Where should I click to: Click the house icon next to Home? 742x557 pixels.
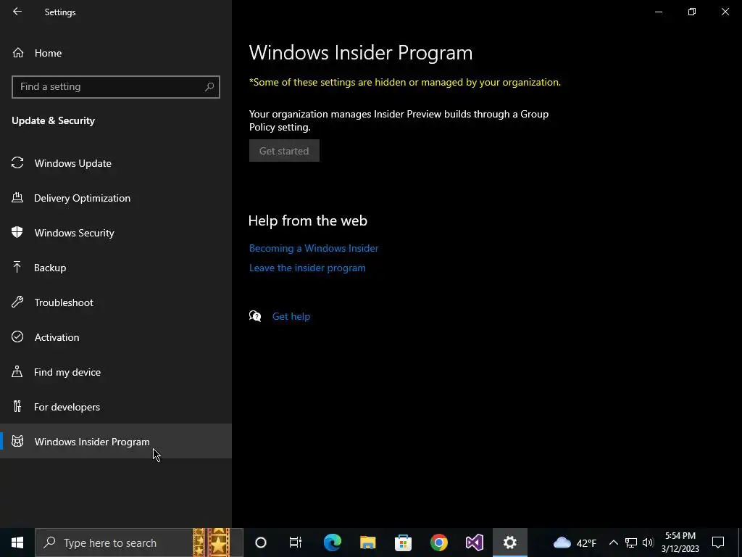pos(18,52)
